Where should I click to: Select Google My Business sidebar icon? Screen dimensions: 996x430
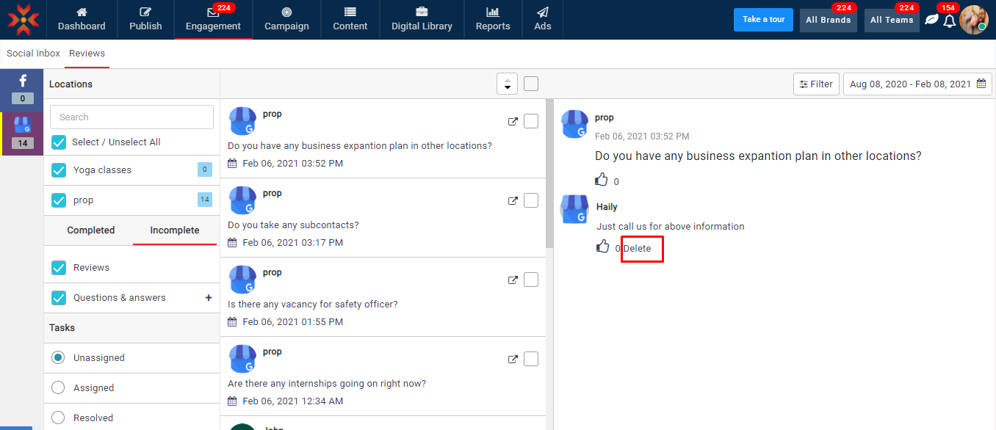(22, 132)
